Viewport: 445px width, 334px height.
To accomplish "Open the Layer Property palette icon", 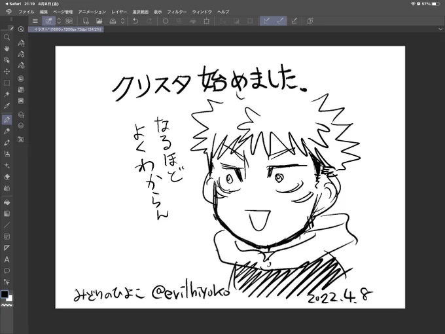I will click(21, 115).
